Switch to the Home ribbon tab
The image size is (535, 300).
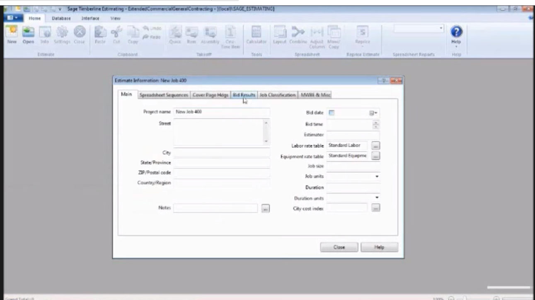[x=34, y=19]
